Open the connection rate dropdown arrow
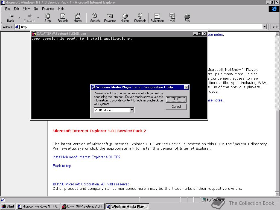280x210 pixels. coord(132,110)
